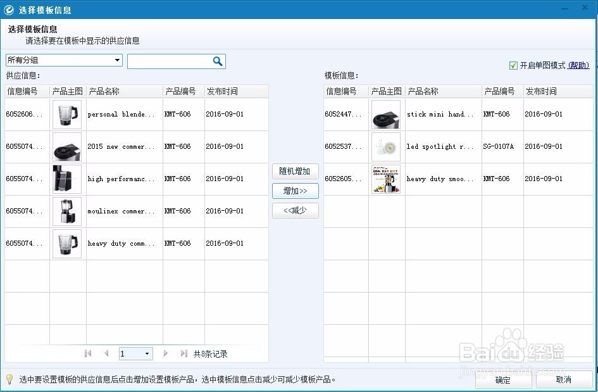Sort template list by 信息编号 header
The height and width of the screenshot is (392, 598).
pos(346,91)
